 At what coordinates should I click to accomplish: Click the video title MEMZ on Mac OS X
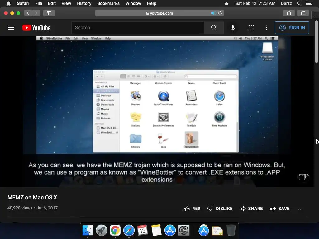[x=32, y=198]
